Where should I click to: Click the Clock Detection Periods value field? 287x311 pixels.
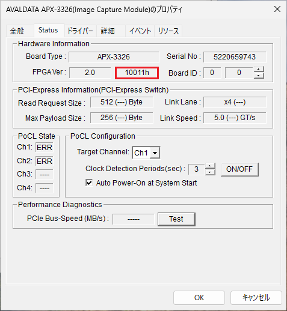(197, 169)
